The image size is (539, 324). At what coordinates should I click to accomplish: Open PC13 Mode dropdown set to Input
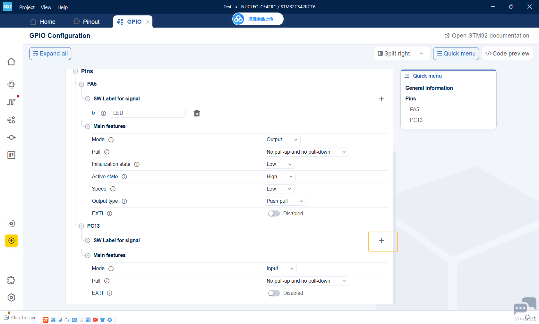point(280,269)
